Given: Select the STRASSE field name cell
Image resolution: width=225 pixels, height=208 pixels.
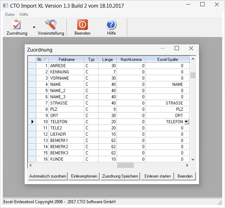Looking at the screenshot, I should (x=67, y=103).
